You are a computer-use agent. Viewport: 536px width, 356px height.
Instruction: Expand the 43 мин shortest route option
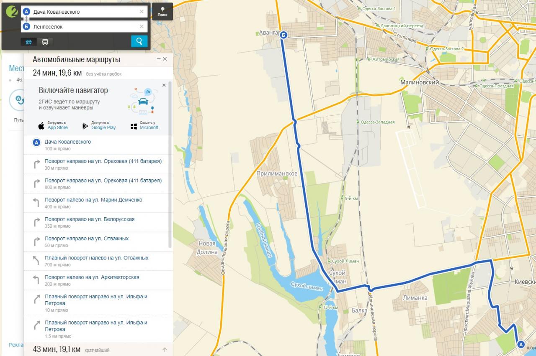tap(57, 349)
